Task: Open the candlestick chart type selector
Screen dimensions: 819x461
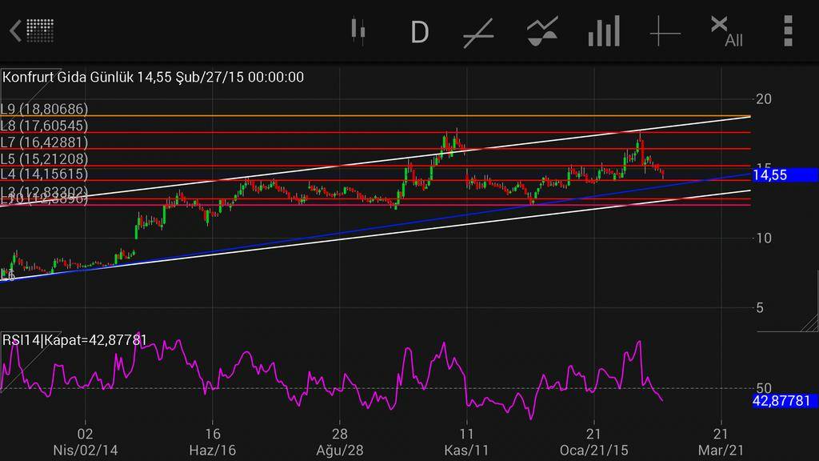Action: tap(358, 31)
